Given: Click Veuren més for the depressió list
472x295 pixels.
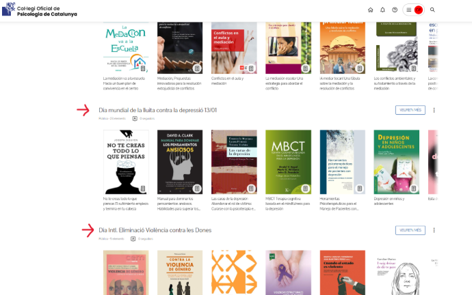Looking at the screenshot, I should [410, 110].
